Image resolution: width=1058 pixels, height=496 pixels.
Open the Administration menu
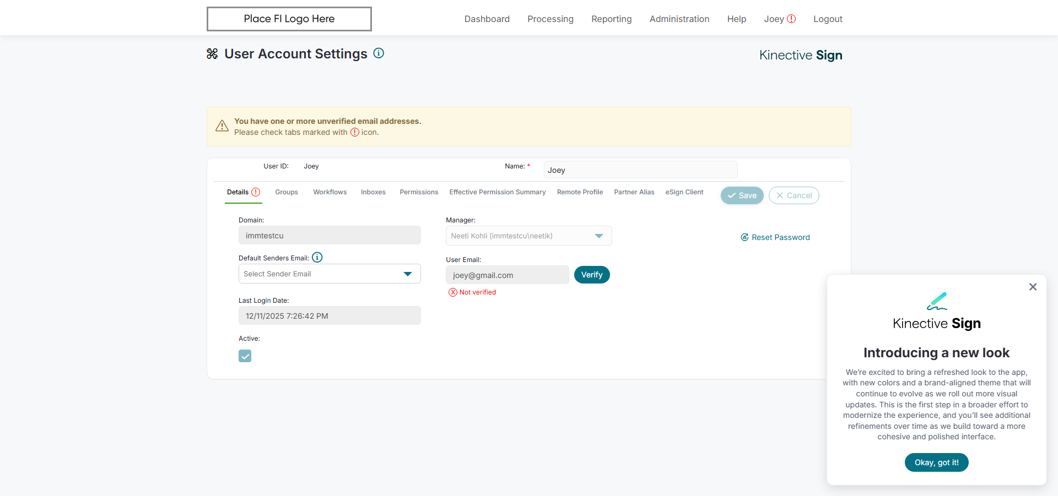point(679,19)
